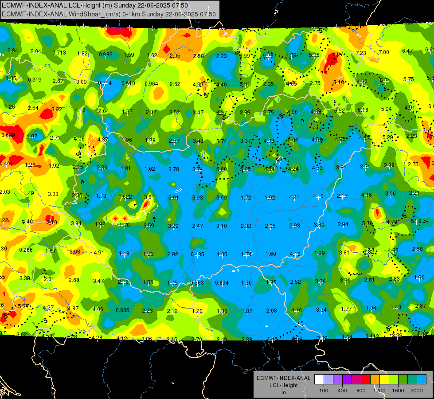This screenshot has width=434, height=399.
Task: Click the wind shear value 5.75
Action: 409,79
